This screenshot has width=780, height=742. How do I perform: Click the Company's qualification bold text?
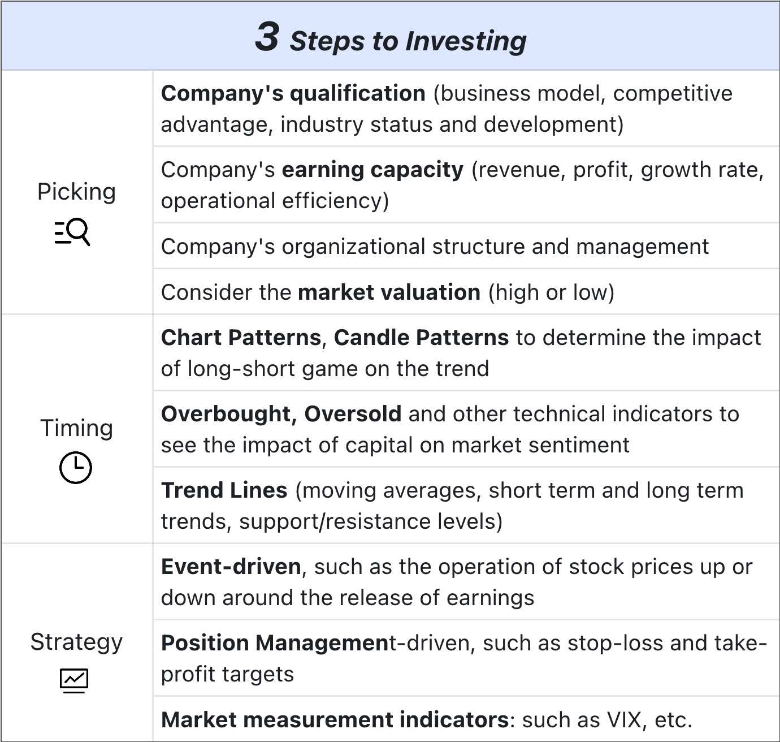tap(293, 93)
